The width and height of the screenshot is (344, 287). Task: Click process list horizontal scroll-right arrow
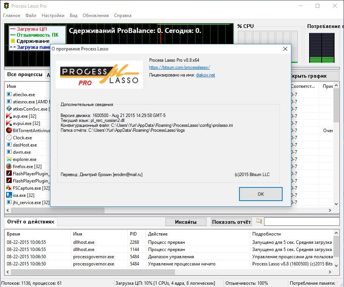330,210
